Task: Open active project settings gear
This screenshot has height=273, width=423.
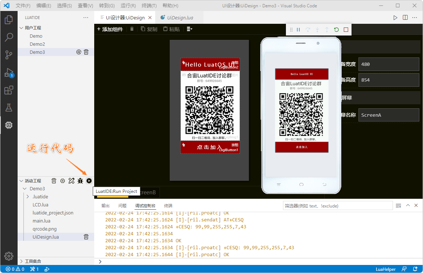Action: click(63, 181)
